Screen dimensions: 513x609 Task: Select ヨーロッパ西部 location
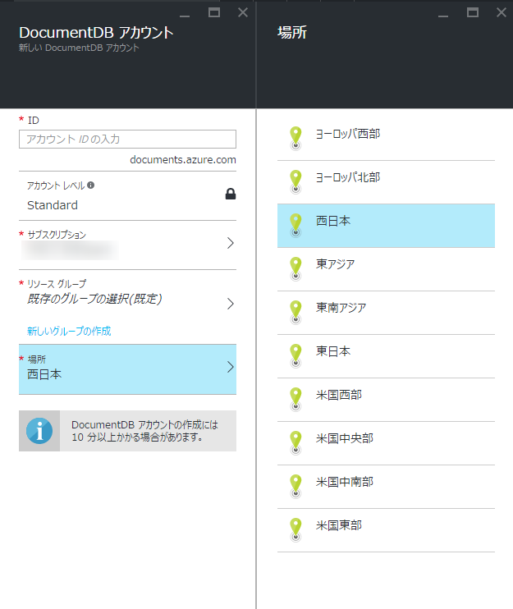386,139
